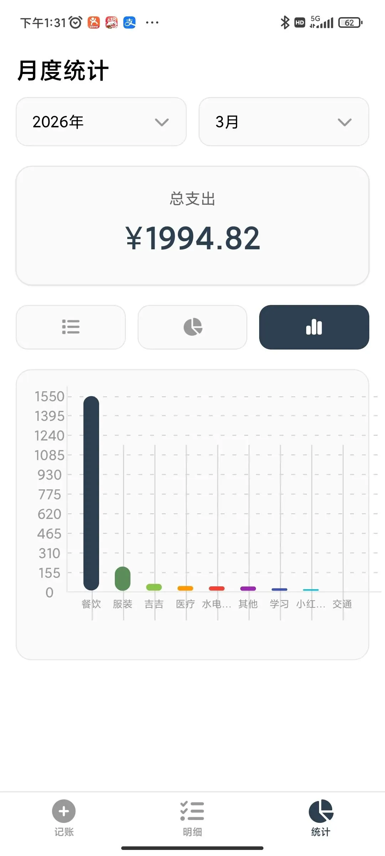This screenshot has width=385, height=856.
Task: Tap the alarm clock status icon
Action: coord(76,22)
